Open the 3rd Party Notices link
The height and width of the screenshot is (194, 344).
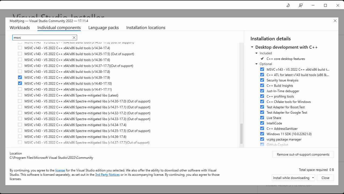point(107,175)
